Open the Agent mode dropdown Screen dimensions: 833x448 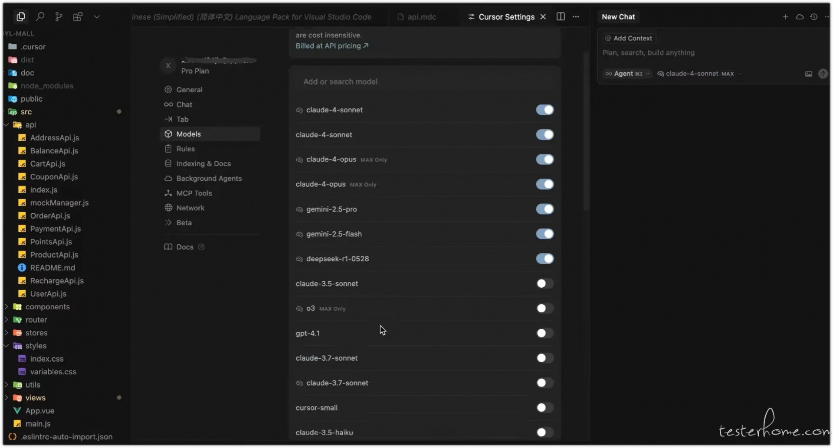point(627,74)
